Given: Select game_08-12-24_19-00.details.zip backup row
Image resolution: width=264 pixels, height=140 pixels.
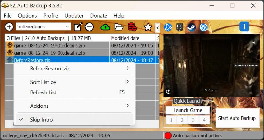Looking at the screenshot, I should [82, 53].
